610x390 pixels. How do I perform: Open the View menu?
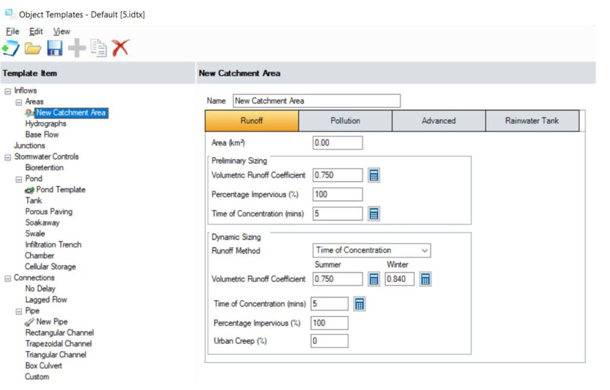(x=61, y=32)
